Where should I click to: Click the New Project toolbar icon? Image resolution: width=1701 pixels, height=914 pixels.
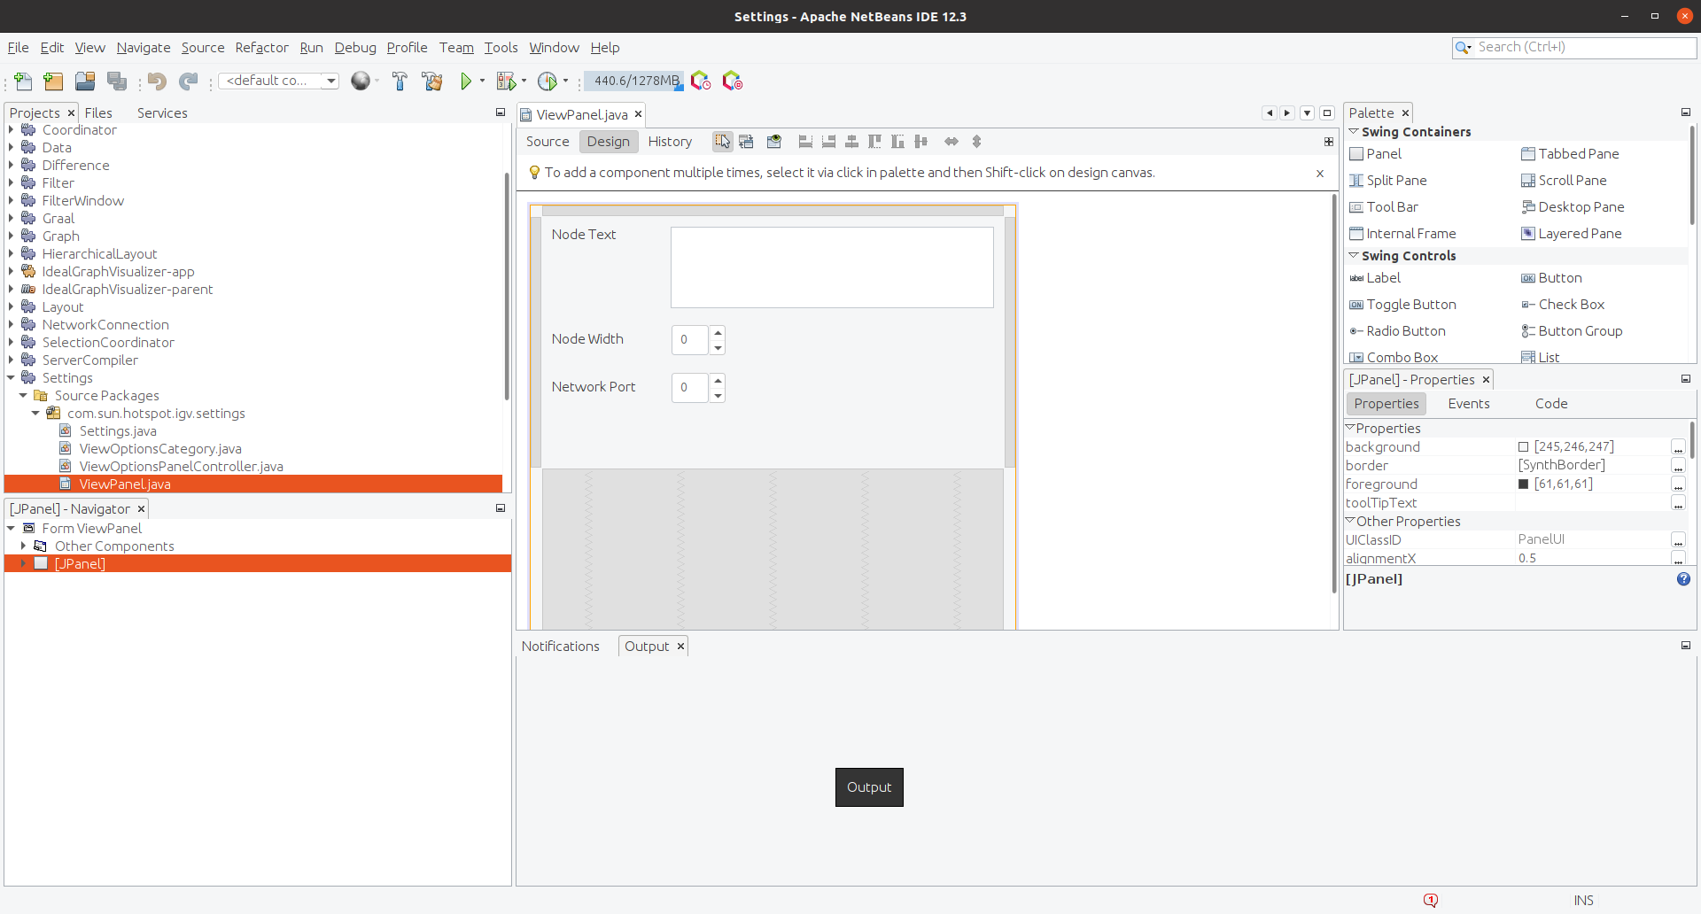coord(53,81)
